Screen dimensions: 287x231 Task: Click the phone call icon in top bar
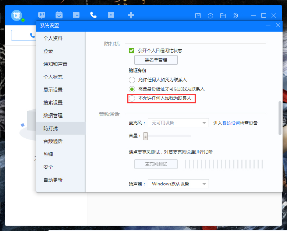click(x=93, y=15)
